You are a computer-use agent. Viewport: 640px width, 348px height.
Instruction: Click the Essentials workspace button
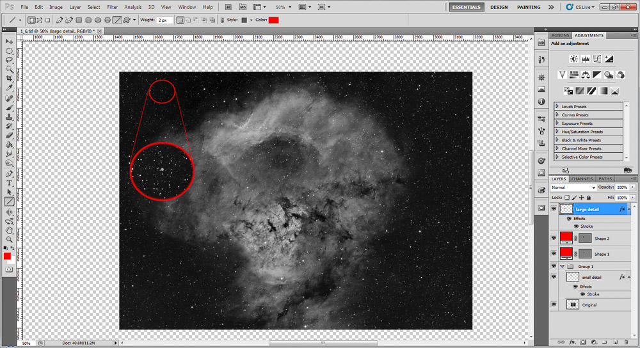[467, 7]
